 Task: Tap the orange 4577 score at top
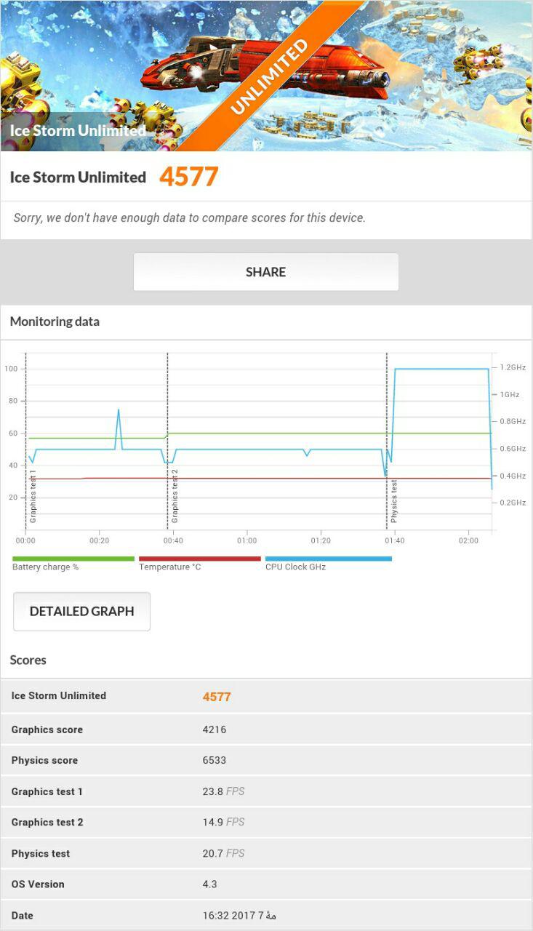click(x=189, y=177)
